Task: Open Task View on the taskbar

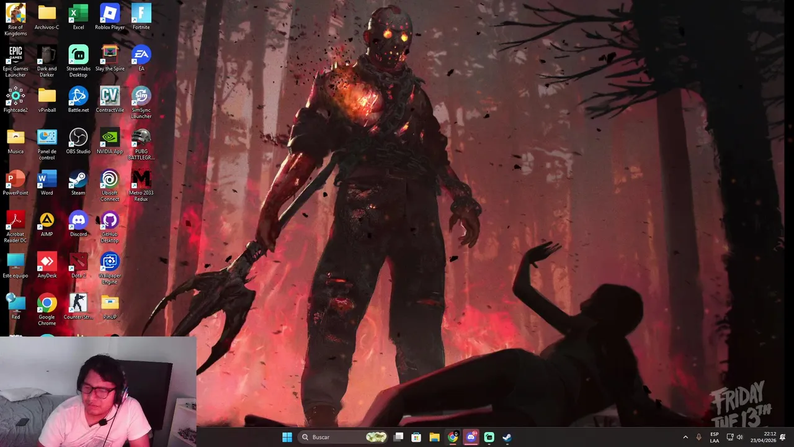Action: click(398, 437)
